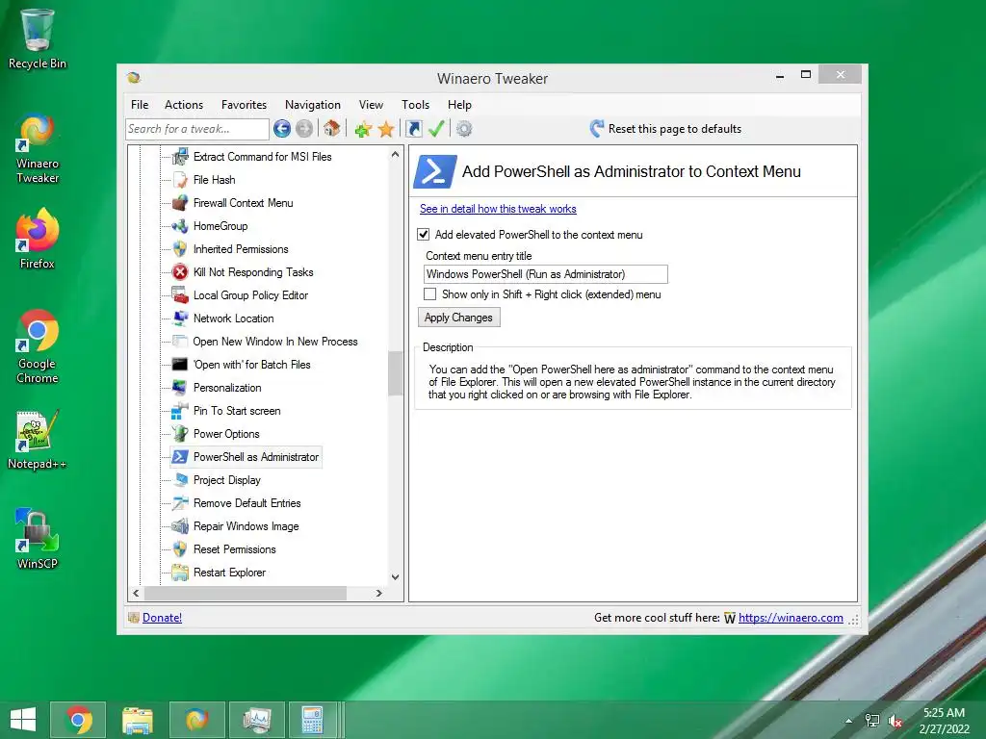Select Personalization in the tree
The width and height of the screenshot is (986, 739).
click(227, 388)
